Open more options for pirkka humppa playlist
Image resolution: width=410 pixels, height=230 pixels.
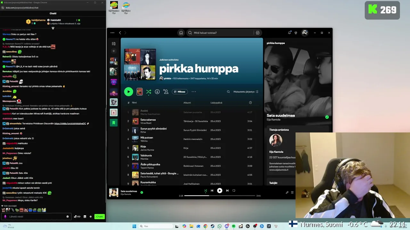click(x=194, y=92)
